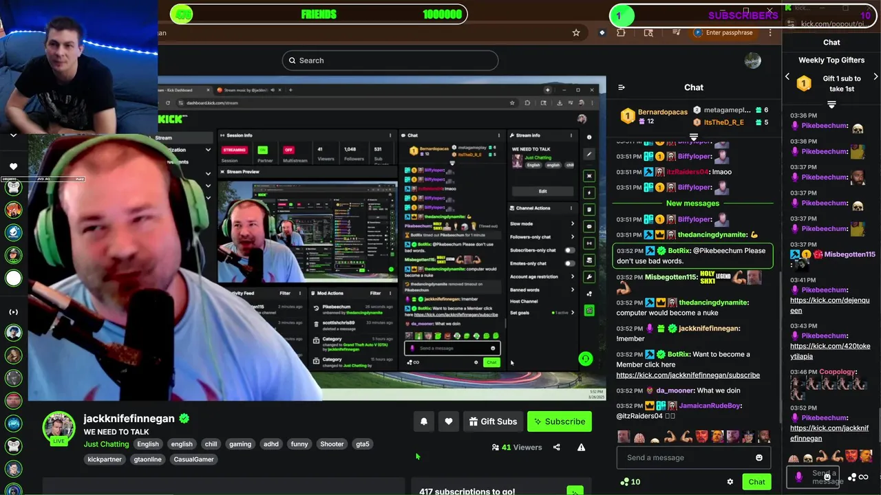Expand the gifters leaderboard in popout chat
Viewport: 881px width, 495px height.
click(x=831, y=104)
